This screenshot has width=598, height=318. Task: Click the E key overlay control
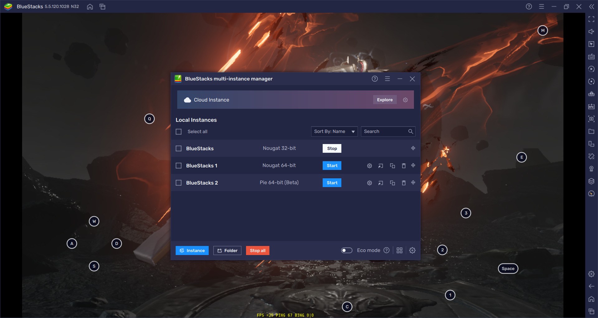click(522, 157)
